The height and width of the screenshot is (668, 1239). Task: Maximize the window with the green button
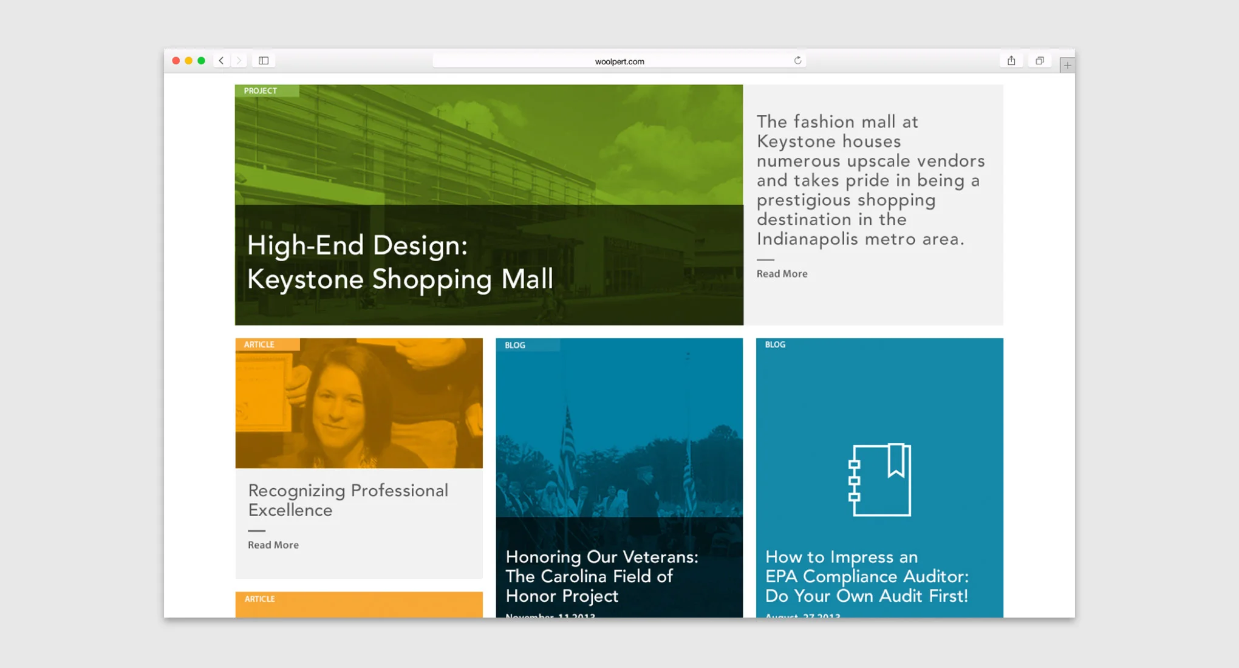(202, 61)
